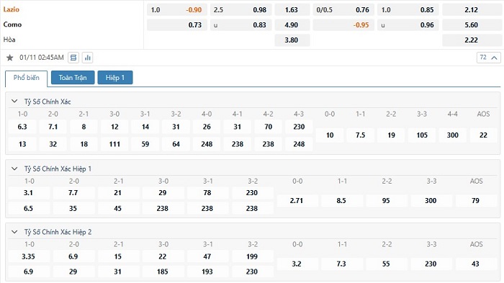504x283 pixels.
Task: Pick full match 1-0 score odds 6.3
Action: 22,127
